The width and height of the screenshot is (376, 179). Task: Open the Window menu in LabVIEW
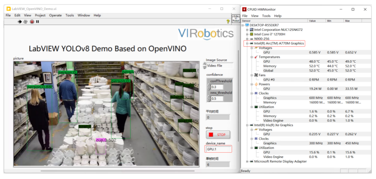(84, 15)
